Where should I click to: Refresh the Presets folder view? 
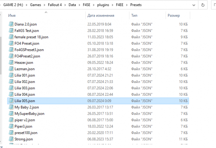(x=202, y=5)
